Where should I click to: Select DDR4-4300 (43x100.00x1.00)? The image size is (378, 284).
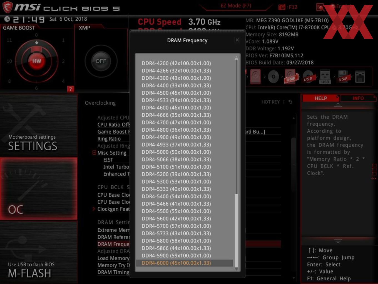[184, 78]
